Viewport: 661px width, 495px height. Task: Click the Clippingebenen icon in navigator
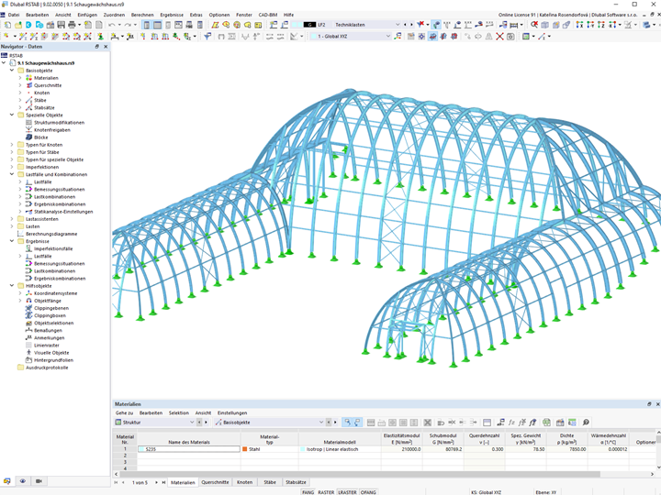pos(28,308)
